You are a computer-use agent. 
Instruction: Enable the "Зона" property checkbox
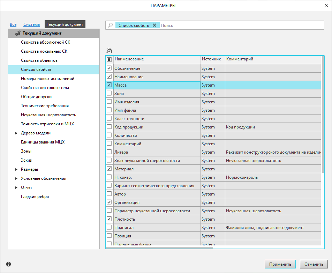tap(109, 93)
